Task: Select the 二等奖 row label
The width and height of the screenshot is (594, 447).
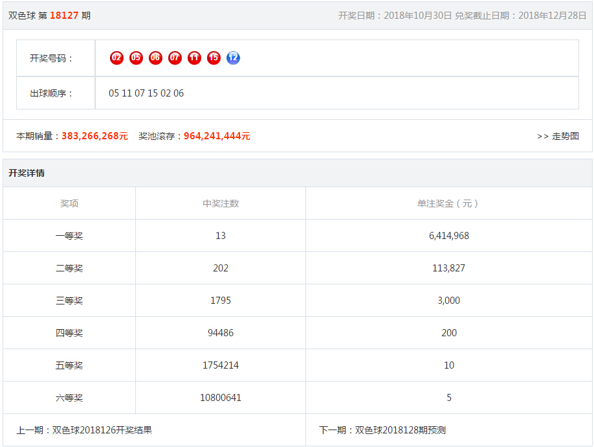Action: click(69, 268)
